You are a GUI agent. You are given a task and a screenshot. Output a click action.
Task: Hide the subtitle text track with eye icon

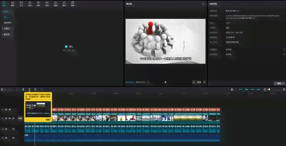pyautogui.click(x=10, y=110)
